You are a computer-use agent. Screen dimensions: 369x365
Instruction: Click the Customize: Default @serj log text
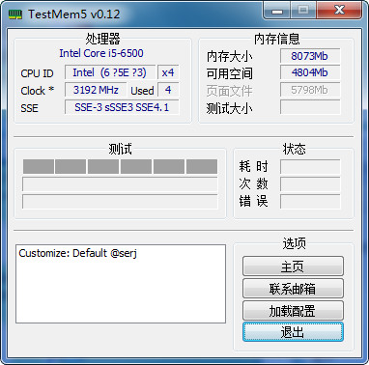(x=77, y=253)
